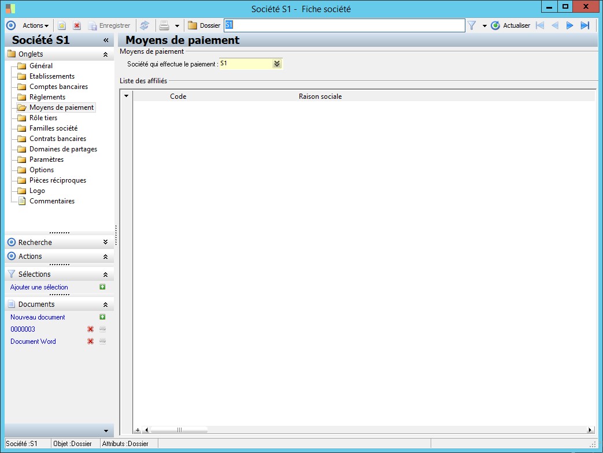The image size is (603, 453).
Task: Delete document 0000003 with red X
Action: click(90, 329)
